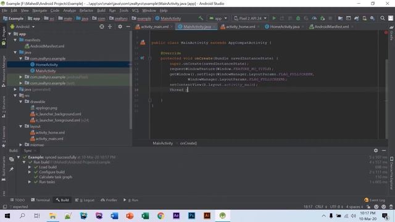This screenshot has width=395, height=222.
Task: Expand the Load build node
Action: (30, 167)
